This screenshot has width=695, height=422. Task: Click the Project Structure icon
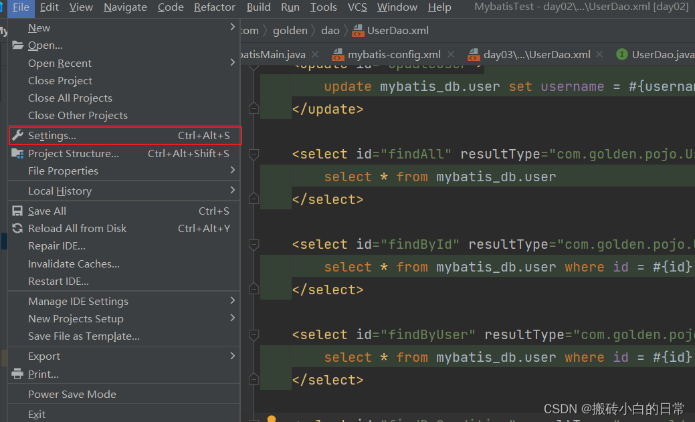tap(18, 153)
